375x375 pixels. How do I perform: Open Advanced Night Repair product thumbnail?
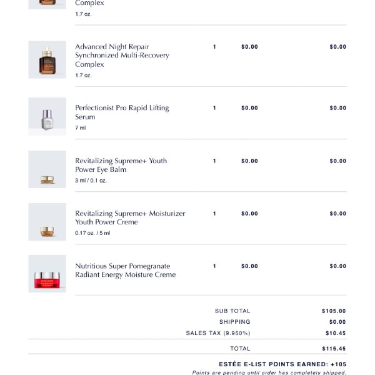(47, 59)
